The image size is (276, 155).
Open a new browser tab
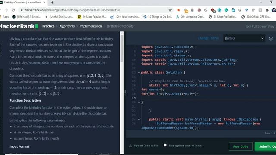(x=52, y=3)
